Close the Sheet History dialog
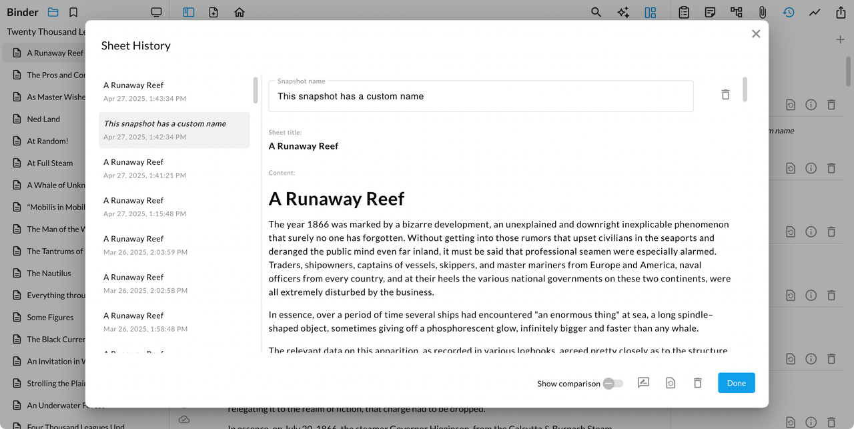The width and height of the screenshot is (854, 429). tap(755, 34)
